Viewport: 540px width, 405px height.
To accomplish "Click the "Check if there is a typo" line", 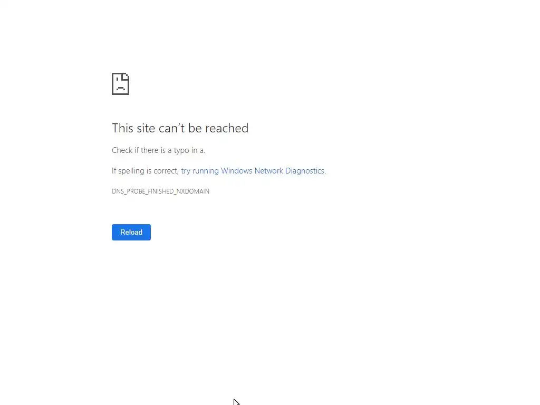I will point(158,150).
